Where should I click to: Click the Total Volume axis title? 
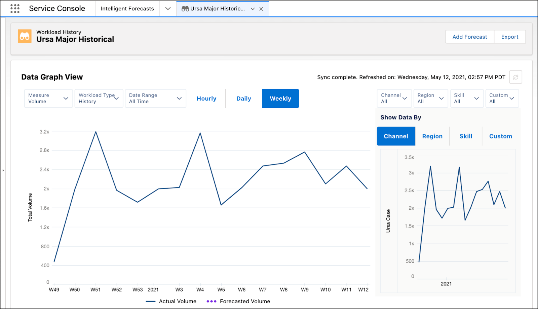click(30, 207)
